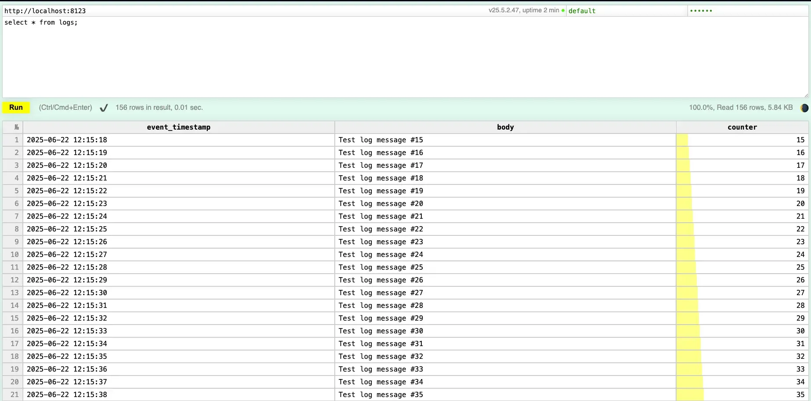The image size is (811, 401).
Task: Select the cell 'Test log message #26'
Action: click(505, 280)
